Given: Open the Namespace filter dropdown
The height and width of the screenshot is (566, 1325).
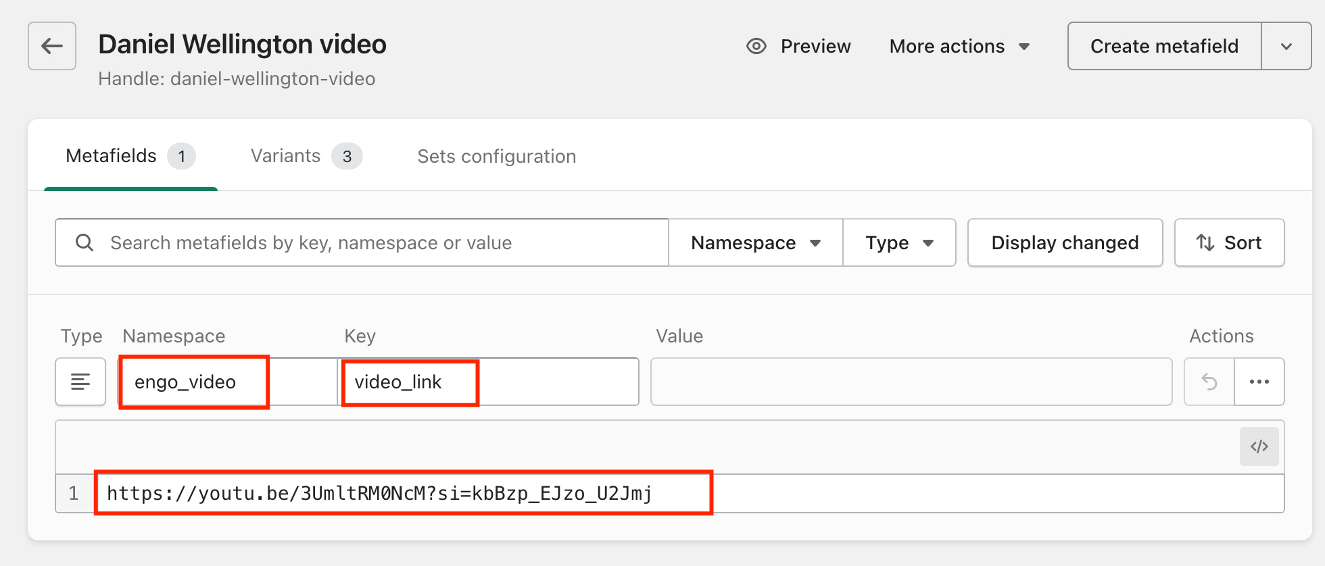Looking at the screenshot, I should (x=756, y=242).
